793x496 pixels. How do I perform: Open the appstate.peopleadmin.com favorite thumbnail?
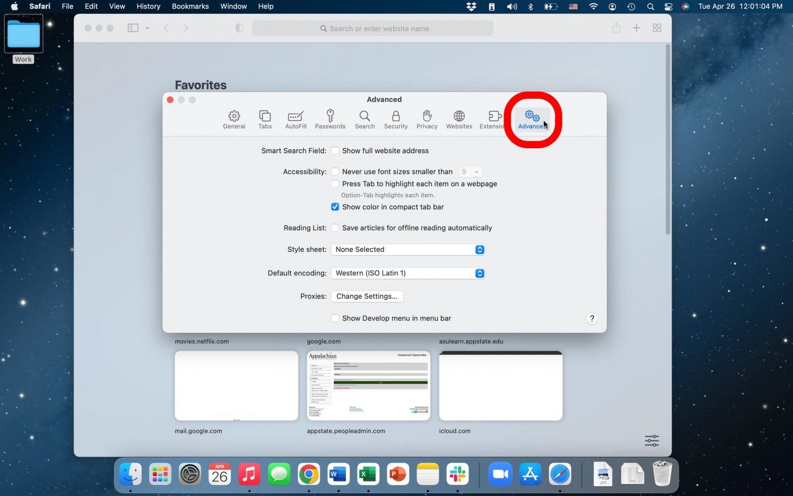[369, 386]
